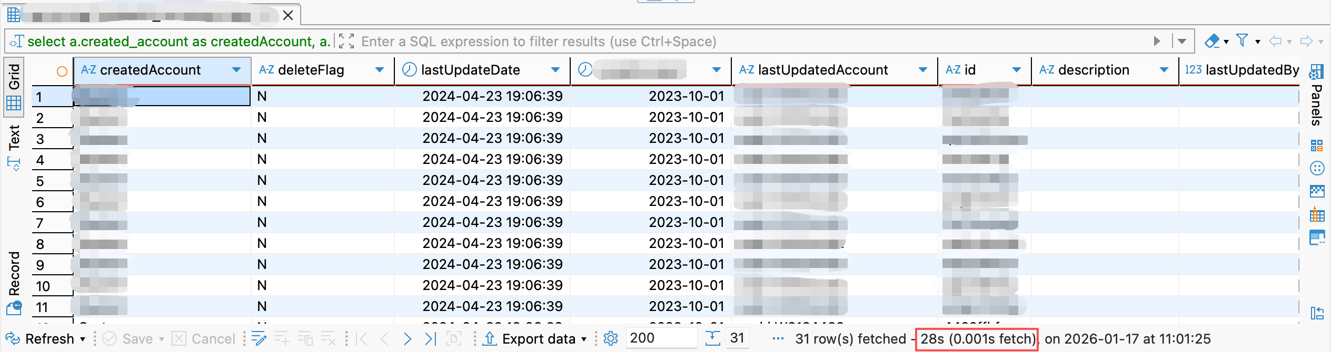1331x352 pixels.
Task: Click the fetch size field showing 200
Action: pos(660,338)
